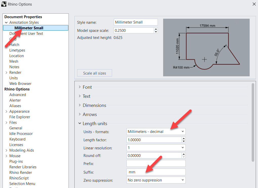258x188 pixels.
Task: Open the General options page
Action: coord(16,128)
